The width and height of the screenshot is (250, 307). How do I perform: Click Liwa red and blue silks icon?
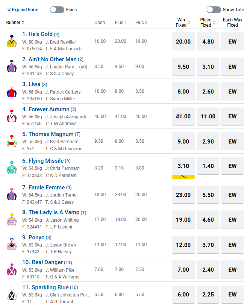point(12,92)
